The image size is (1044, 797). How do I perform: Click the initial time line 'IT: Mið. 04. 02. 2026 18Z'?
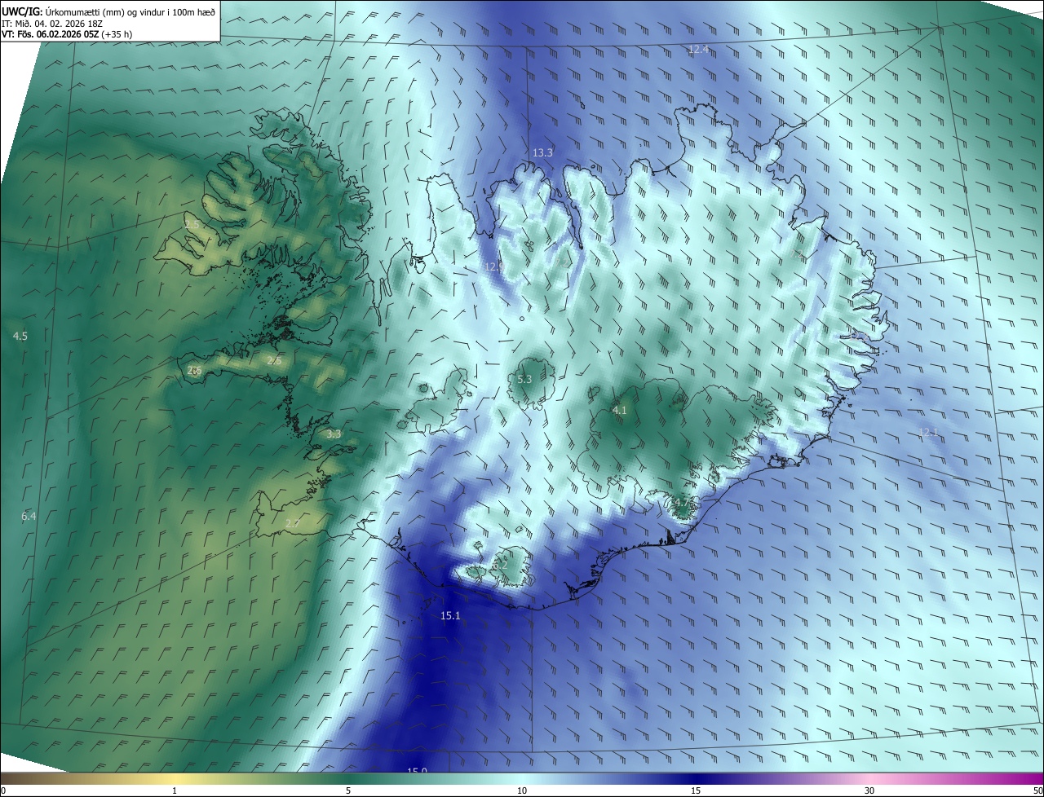pyautogui.click(x=52, y=24)
